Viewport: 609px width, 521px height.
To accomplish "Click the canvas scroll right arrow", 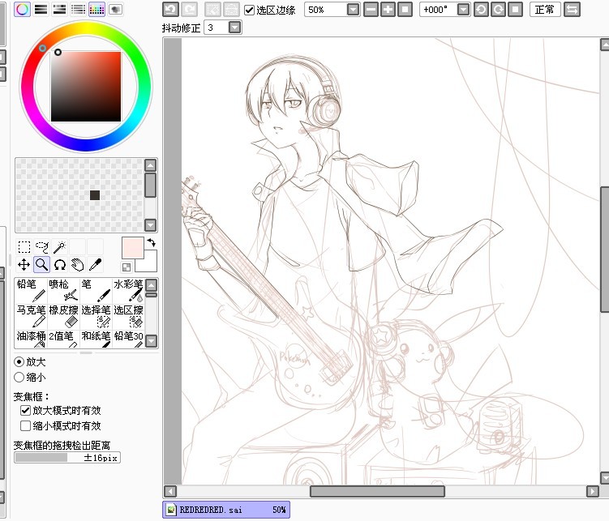I will [x=592, y=492].
